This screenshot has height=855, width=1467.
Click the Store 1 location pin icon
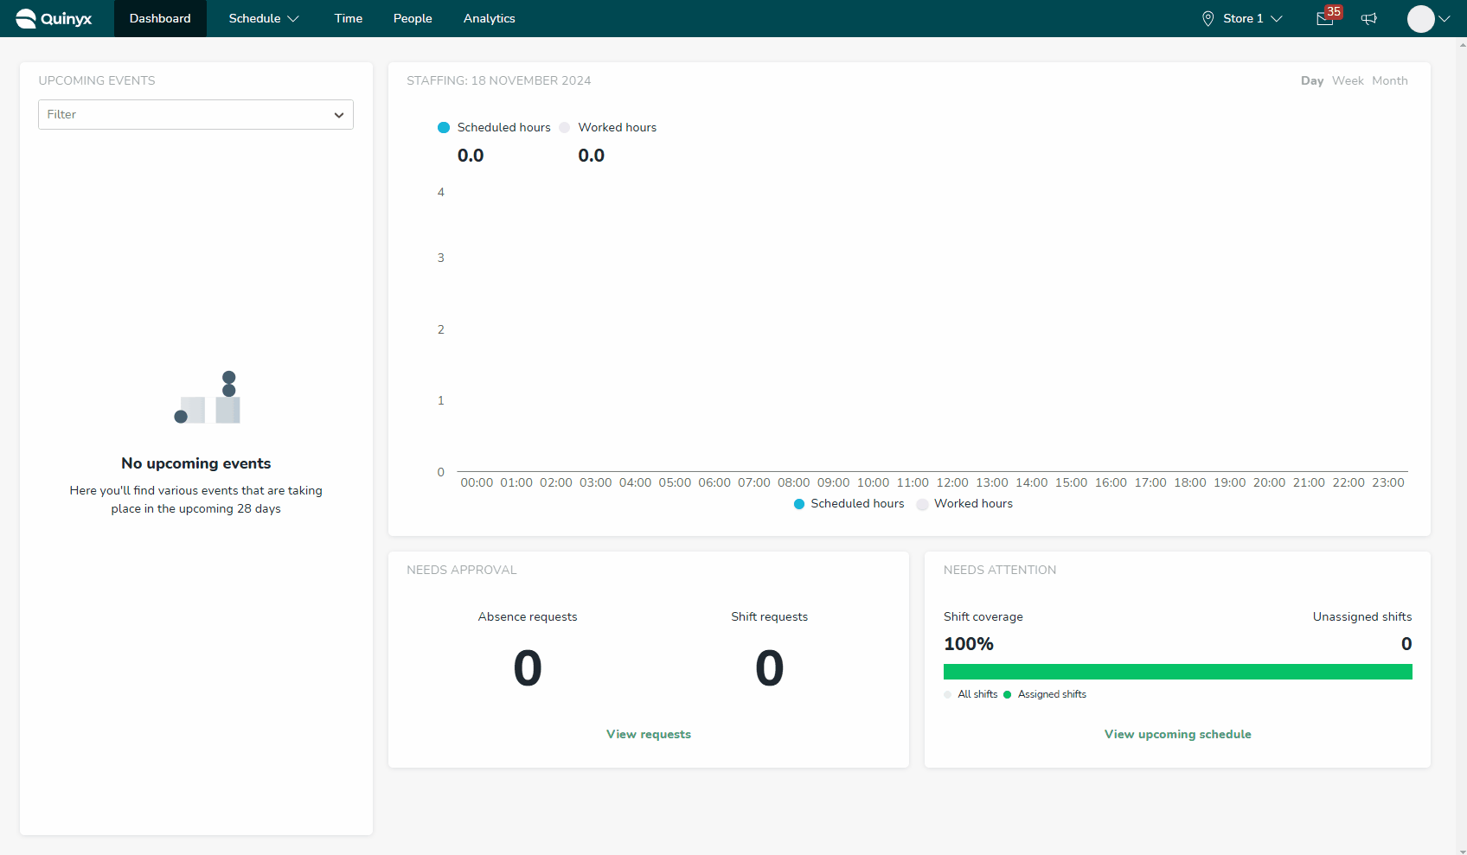pyautogui.click(x=1208, y=18)
